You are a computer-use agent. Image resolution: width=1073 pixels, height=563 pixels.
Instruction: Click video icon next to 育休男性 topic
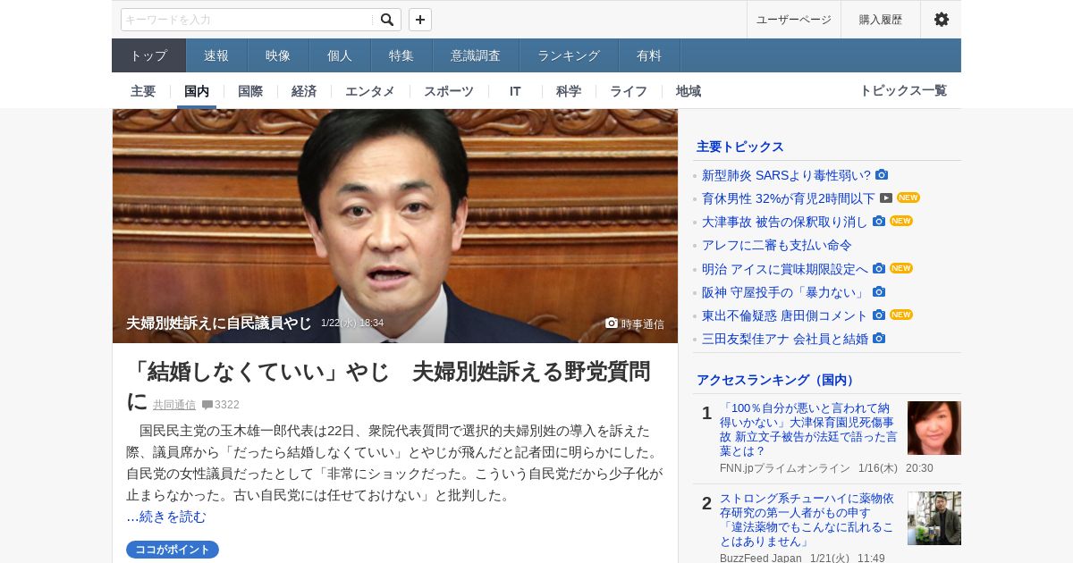point(886,197)
